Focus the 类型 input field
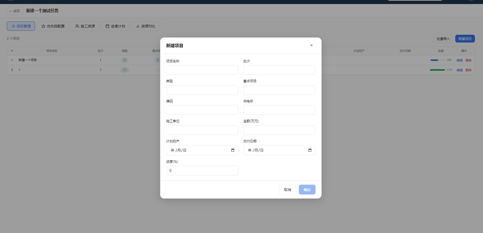Image resolution: width=483 pixels, height=233 pixels. [202, 90]
